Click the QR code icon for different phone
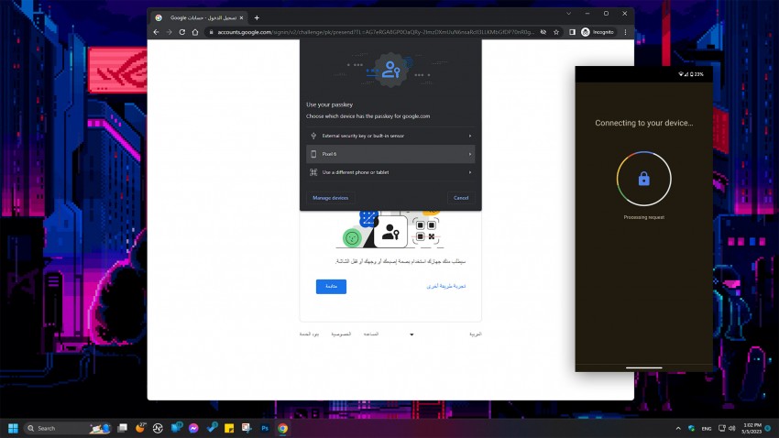The height and width of the screenshot is (438, 779). (x=313, y=172)
